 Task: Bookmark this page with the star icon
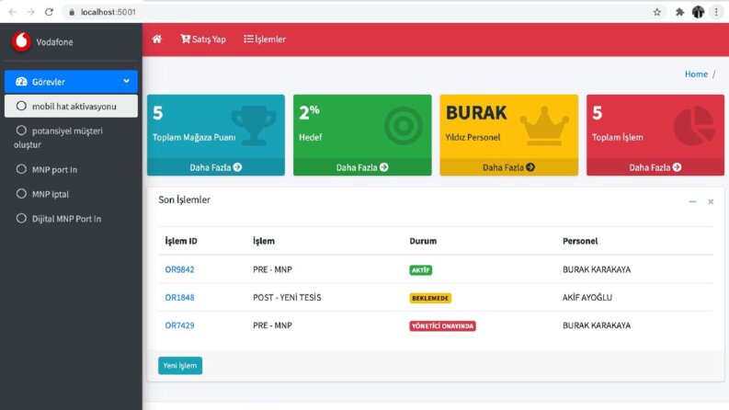[657, 12]
